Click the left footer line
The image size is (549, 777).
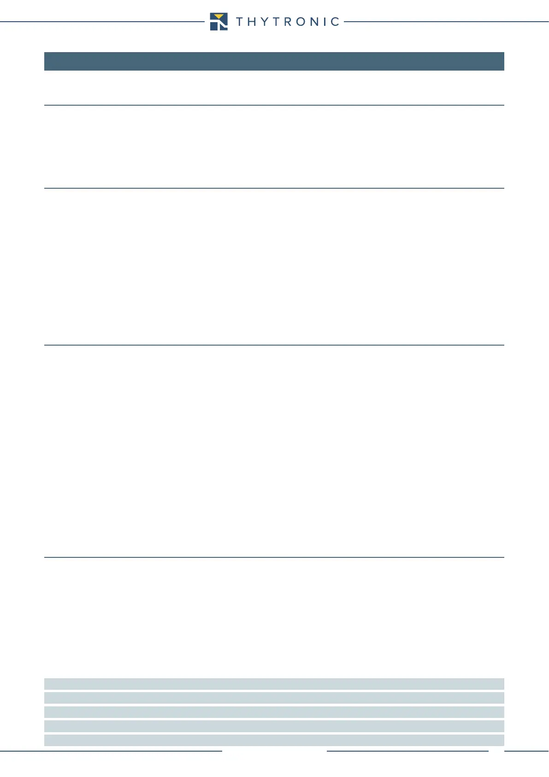click(111, 751)
